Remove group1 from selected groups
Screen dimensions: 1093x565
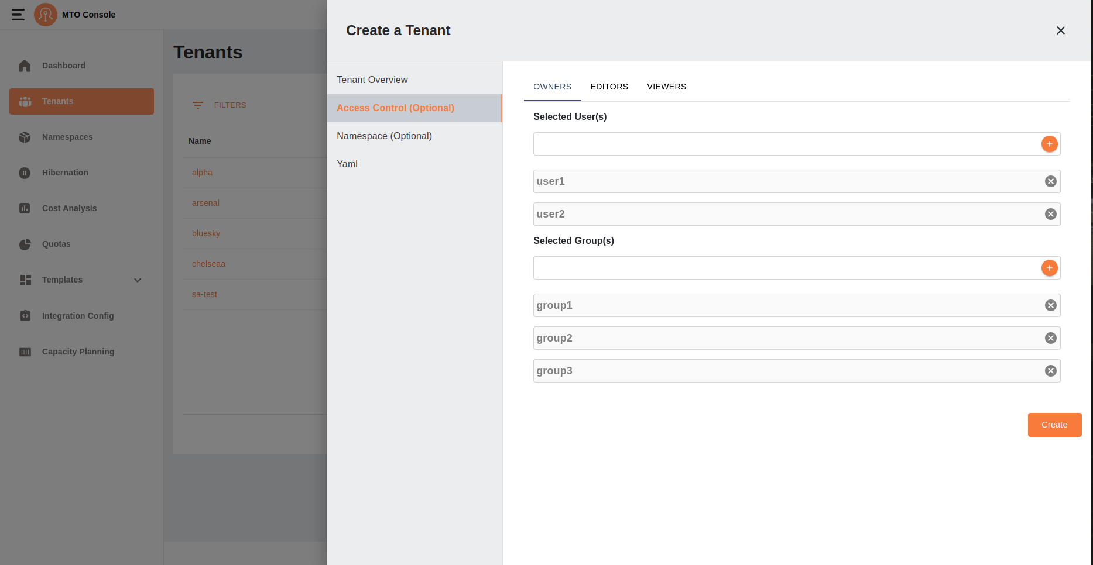[1050, 305]
